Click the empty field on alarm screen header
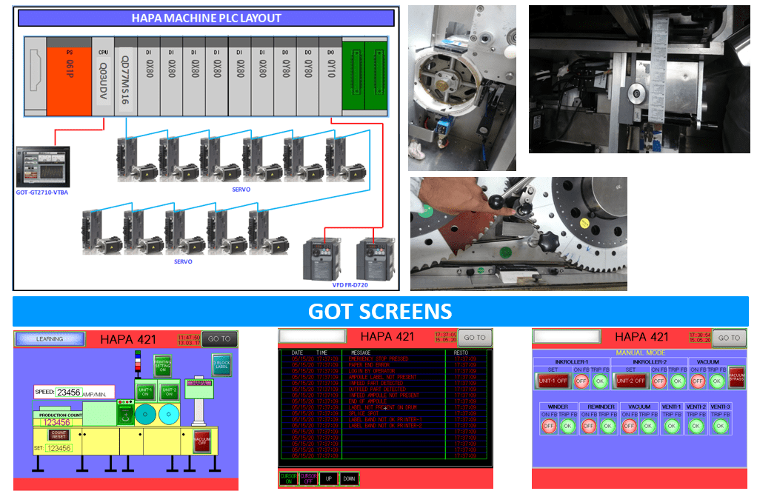 (313, 335)
